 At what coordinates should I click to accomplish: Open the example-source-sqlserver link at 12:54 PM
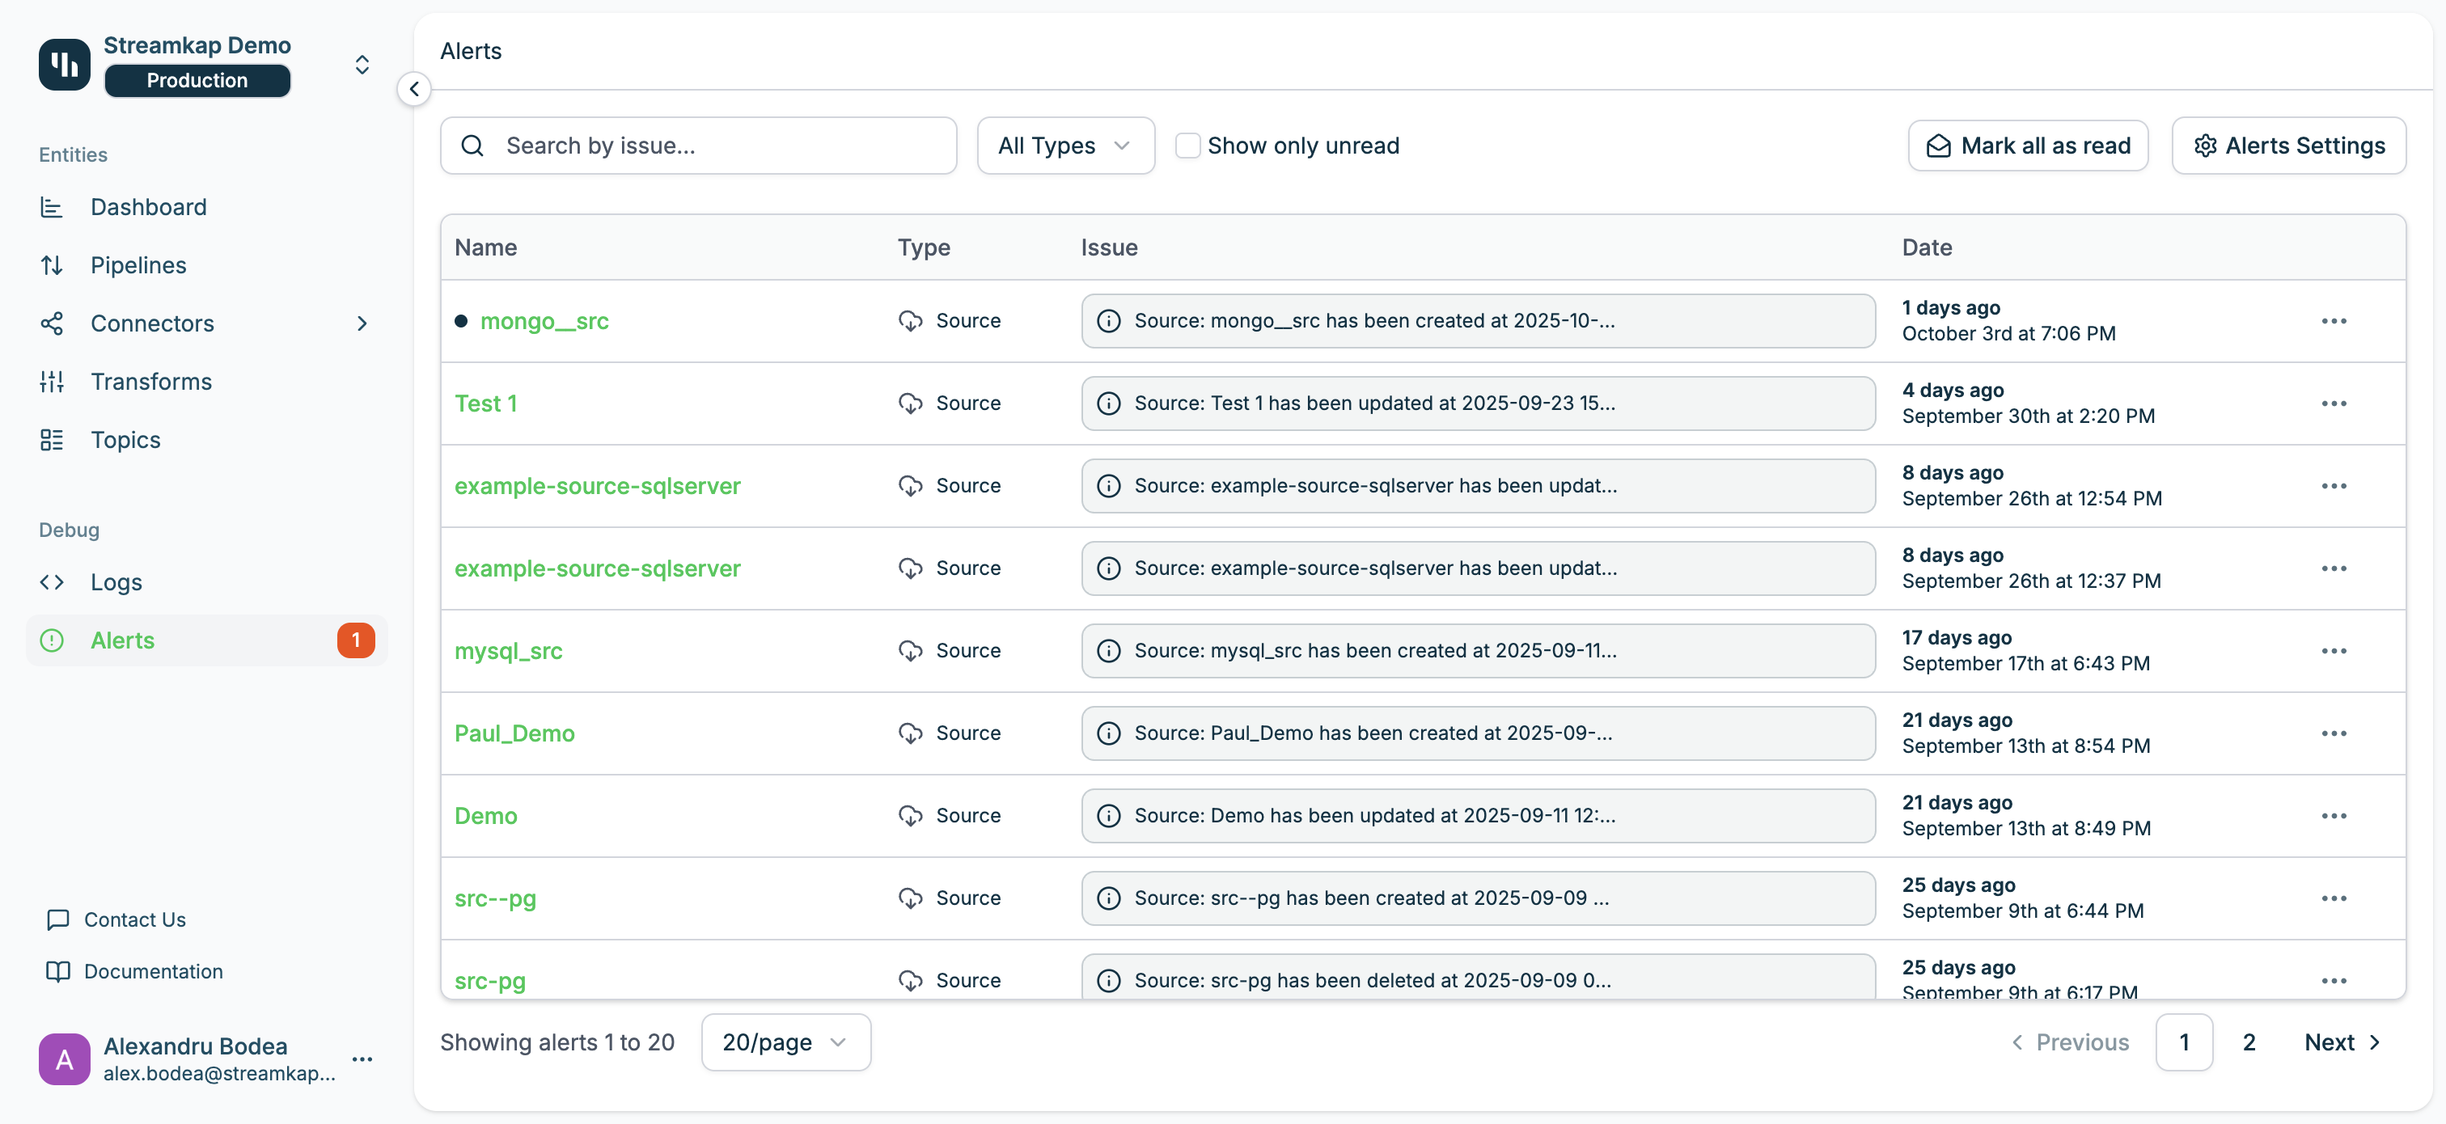pyautogui.click(x=596, y=486)
